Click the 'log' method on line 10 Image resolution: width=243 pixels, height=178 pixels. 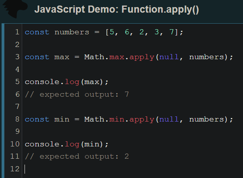[72, 144]
